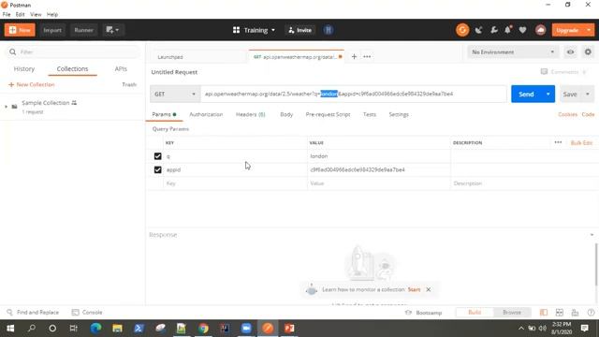The image size is (599, 337).
Task: Open Chrome from the taskbar
Action: click(x=203, y=329)
